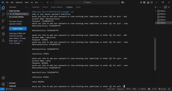Change CRLF end of line sequence

134,89
